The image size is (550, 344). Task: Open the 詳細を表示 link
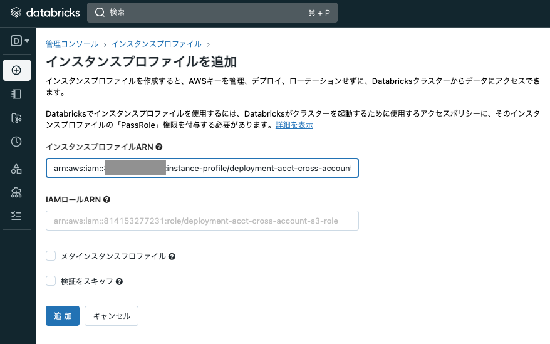click(294, 125)
